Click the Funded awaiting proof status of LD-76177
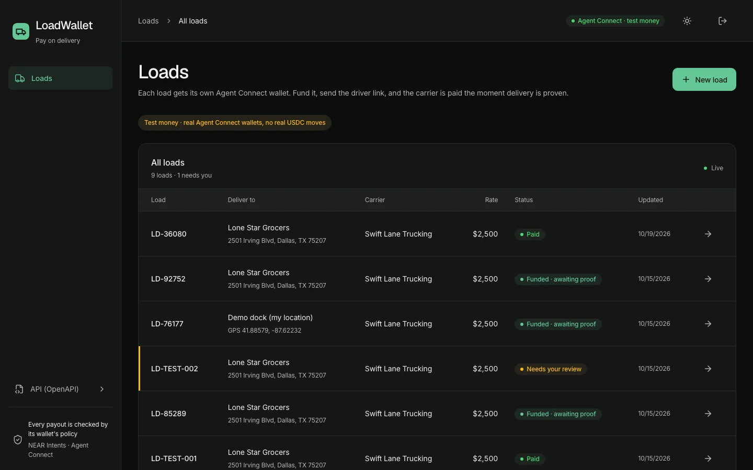This screenshot has width=753, height=470. click(x=558, y=324)
